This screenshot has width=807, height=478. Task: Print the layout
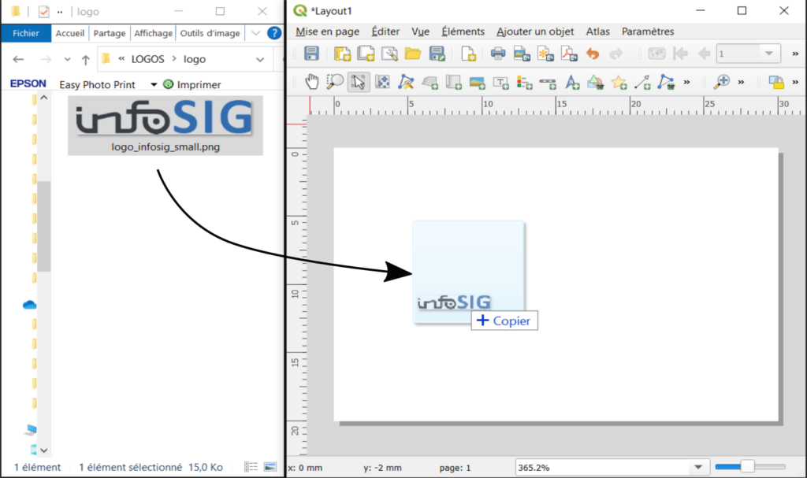pyautogui.click(x=498, y=54)
